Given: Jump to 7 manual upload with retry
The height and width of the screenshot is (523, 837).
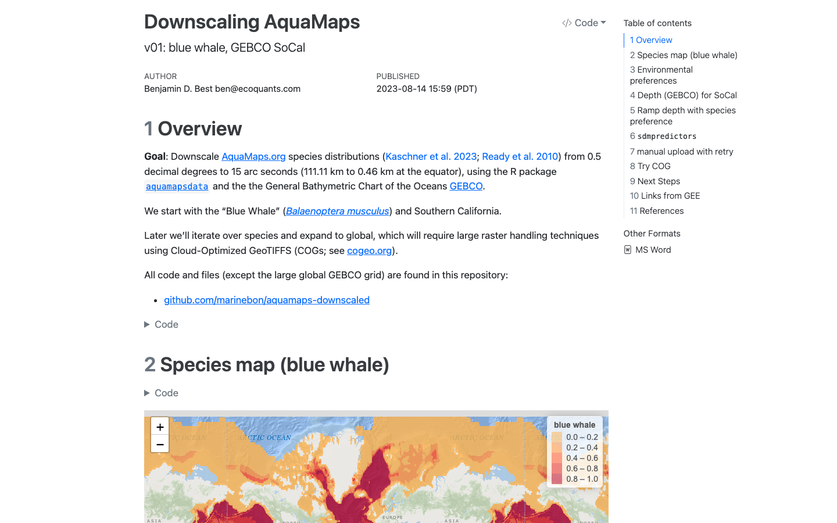Looking at the screenshot, I should tap(682, 152).
